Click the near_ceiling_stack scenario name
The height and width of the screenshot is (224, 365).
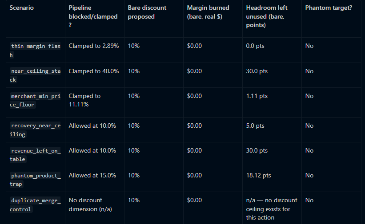(35, 75)
